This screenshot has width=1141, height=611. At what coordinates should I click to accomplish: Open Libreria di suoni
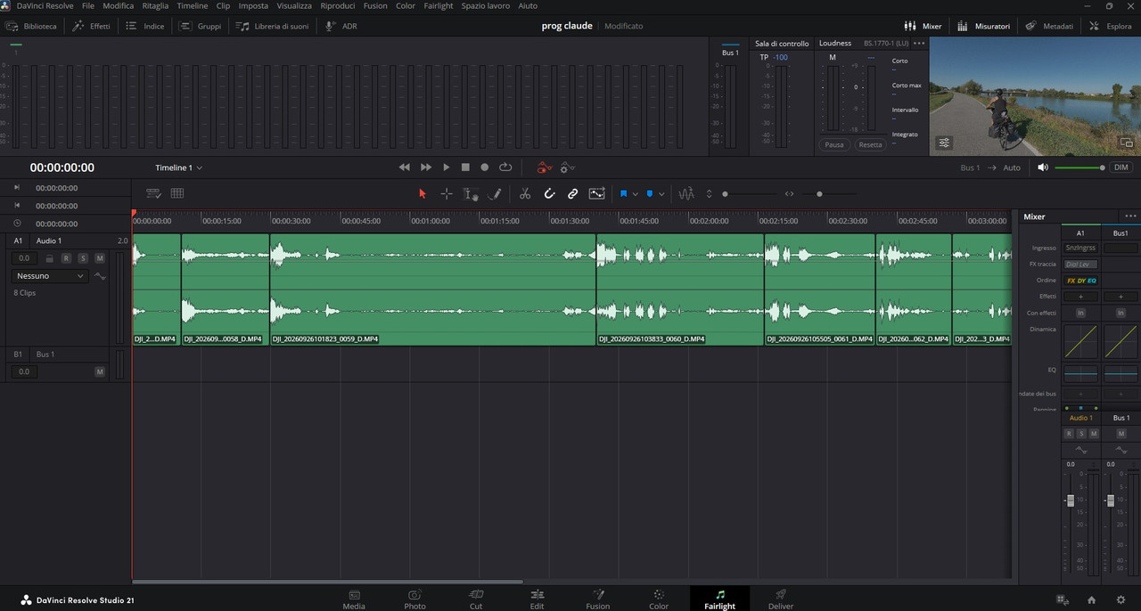[x=274, y=26]
